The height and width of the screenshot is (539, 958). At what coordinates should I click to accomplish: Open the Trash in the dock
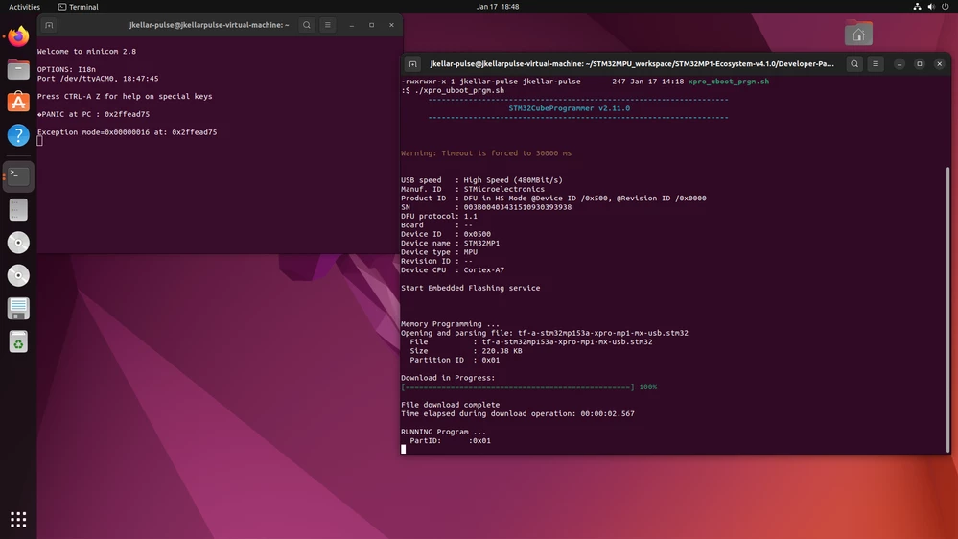[x=18, y=342]
